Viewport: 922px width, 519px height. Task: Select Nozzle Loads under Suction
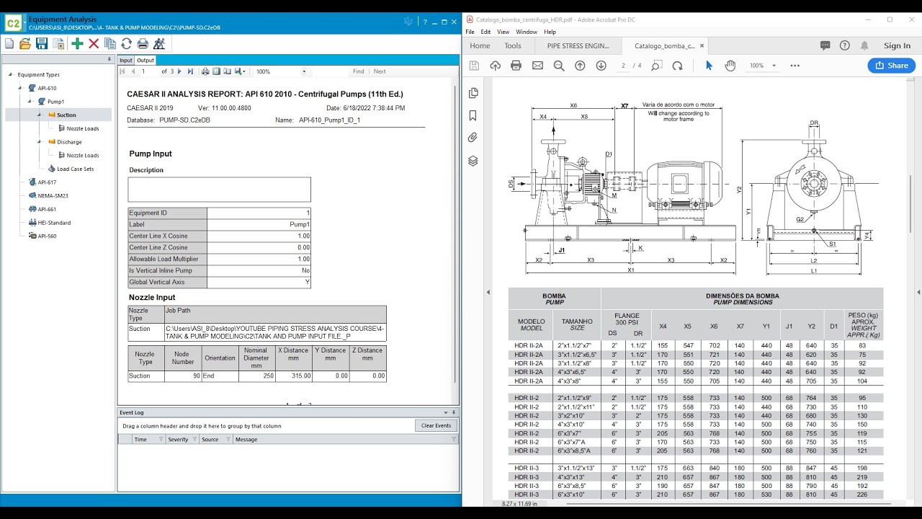coord(83,128)
